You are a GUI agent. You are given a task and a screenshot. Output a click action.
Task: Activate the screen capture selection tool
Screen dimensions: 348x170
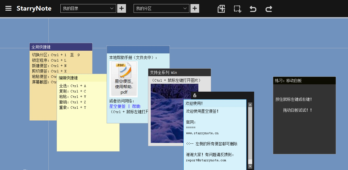pos(237,9)
